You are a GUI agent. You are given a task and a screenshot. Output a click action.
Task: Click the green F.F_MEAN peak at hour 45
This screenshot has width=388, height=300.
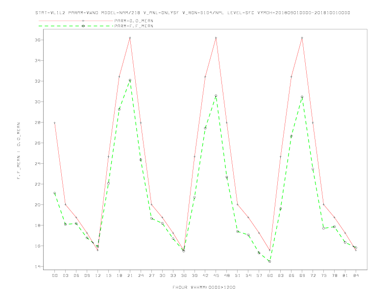(x=216, y=96)
